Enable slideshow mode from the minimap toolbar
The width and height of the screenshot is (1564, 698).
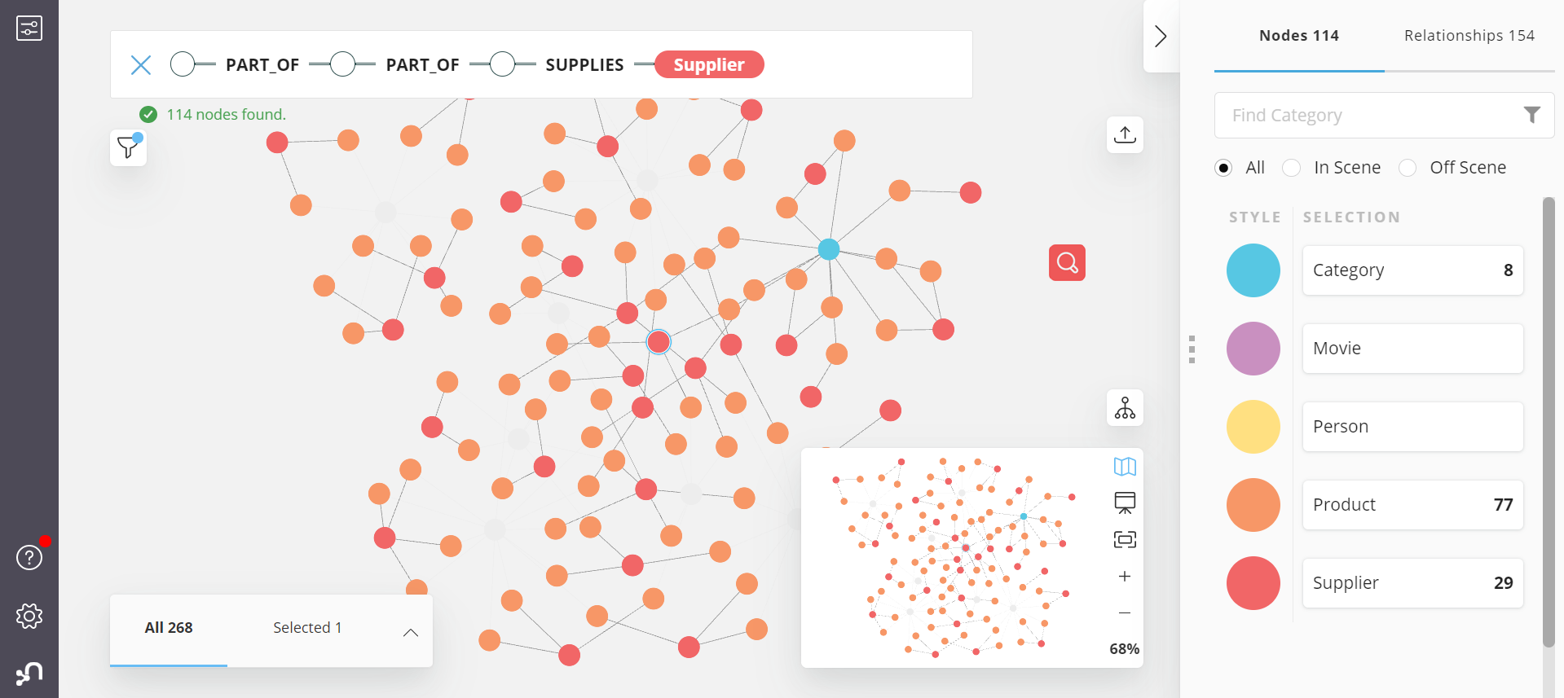1124,503
